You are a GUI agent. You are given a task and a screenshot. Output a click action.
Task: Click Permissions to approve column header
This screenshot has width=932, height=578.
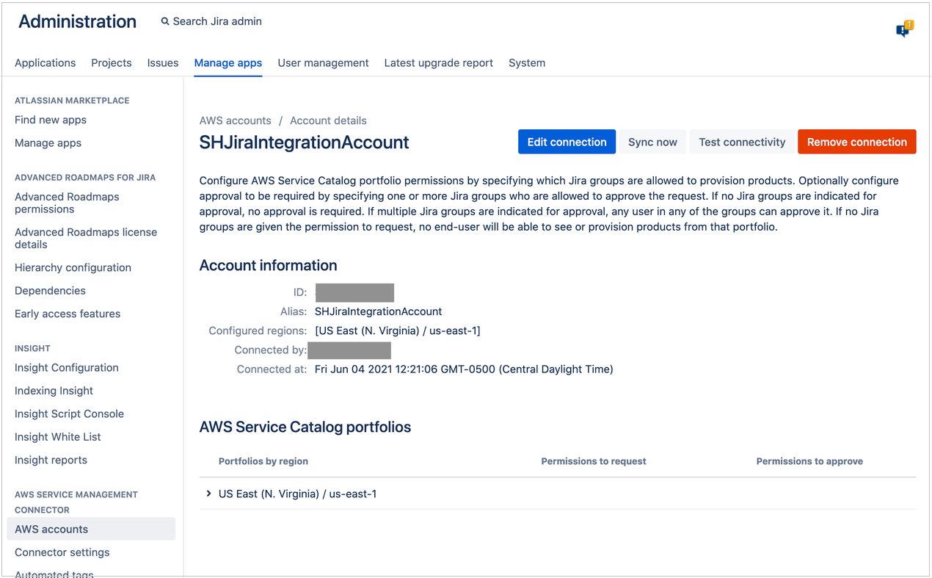(x=809, y=461)
